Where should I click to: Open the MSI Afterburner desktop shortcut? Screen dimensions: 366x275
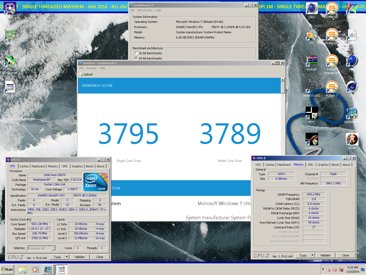click(x=10, y=64)
